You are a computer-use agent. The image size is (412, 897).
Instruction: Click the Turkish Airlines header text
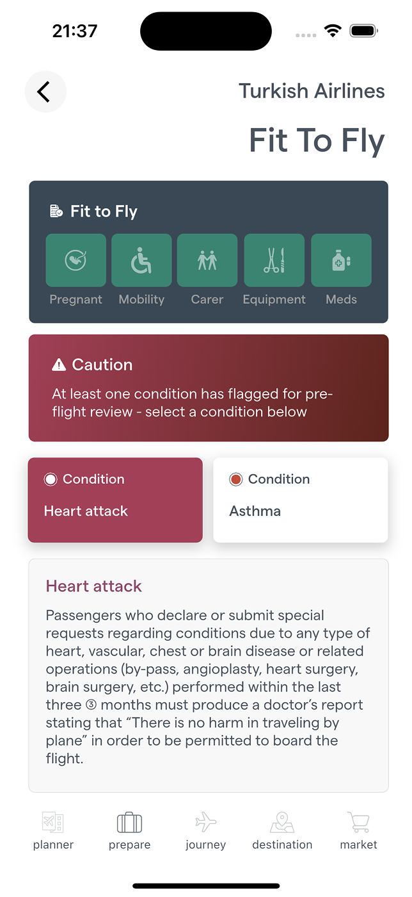coord(312,91)
